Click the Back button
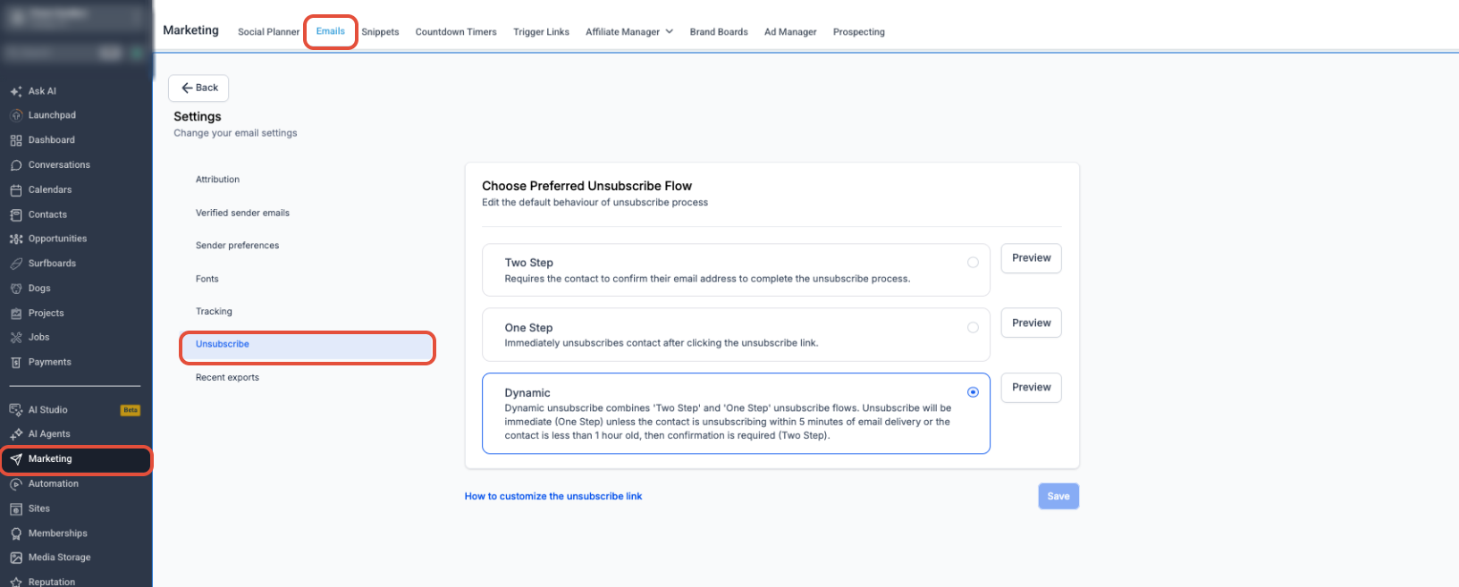 click(198, 88)
